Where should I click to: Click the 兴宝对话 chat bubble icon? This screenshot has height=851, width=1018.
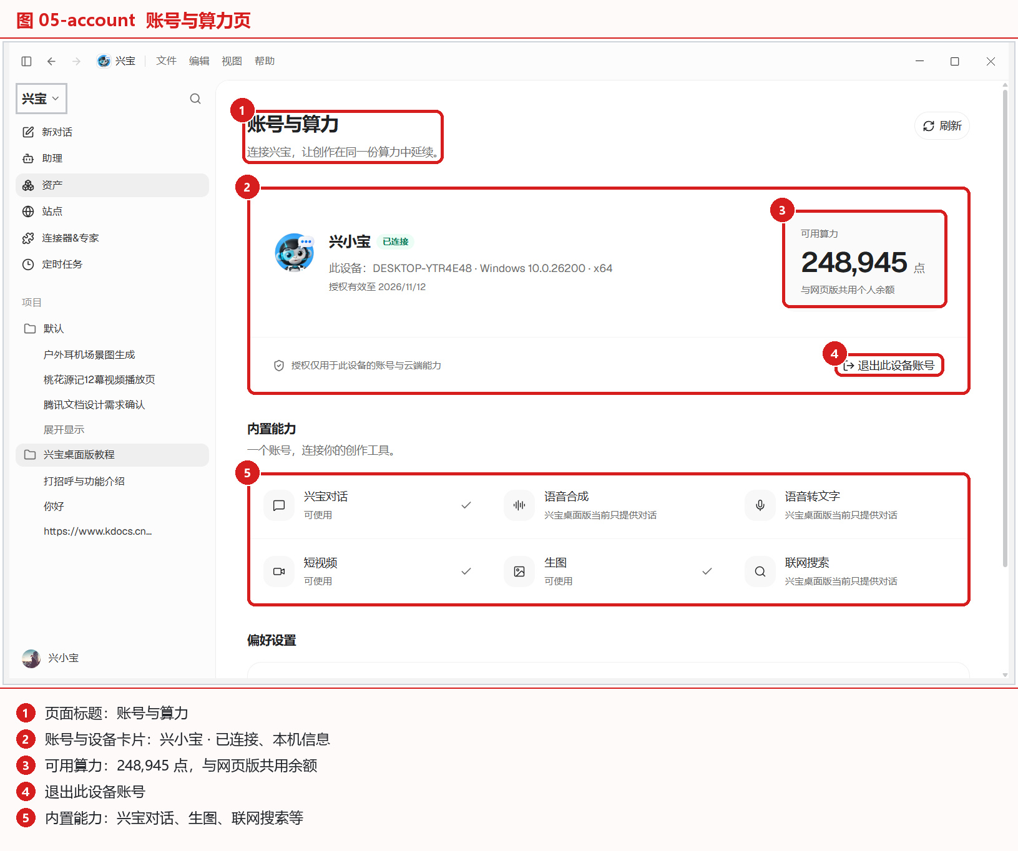coord(279,505)
